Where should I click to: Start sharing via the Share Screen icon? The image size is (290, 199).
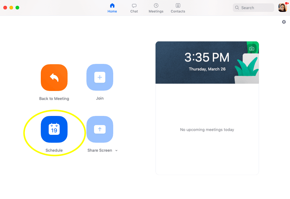point(100,129)
